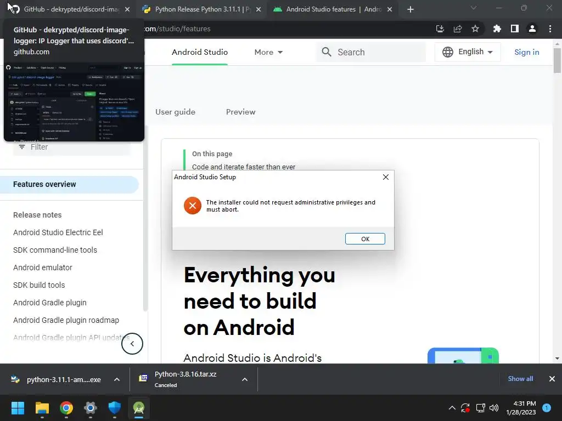Open the Chrome extensions puzzle icon
Viewport: 562px width, 421px height.
(497, 29)
